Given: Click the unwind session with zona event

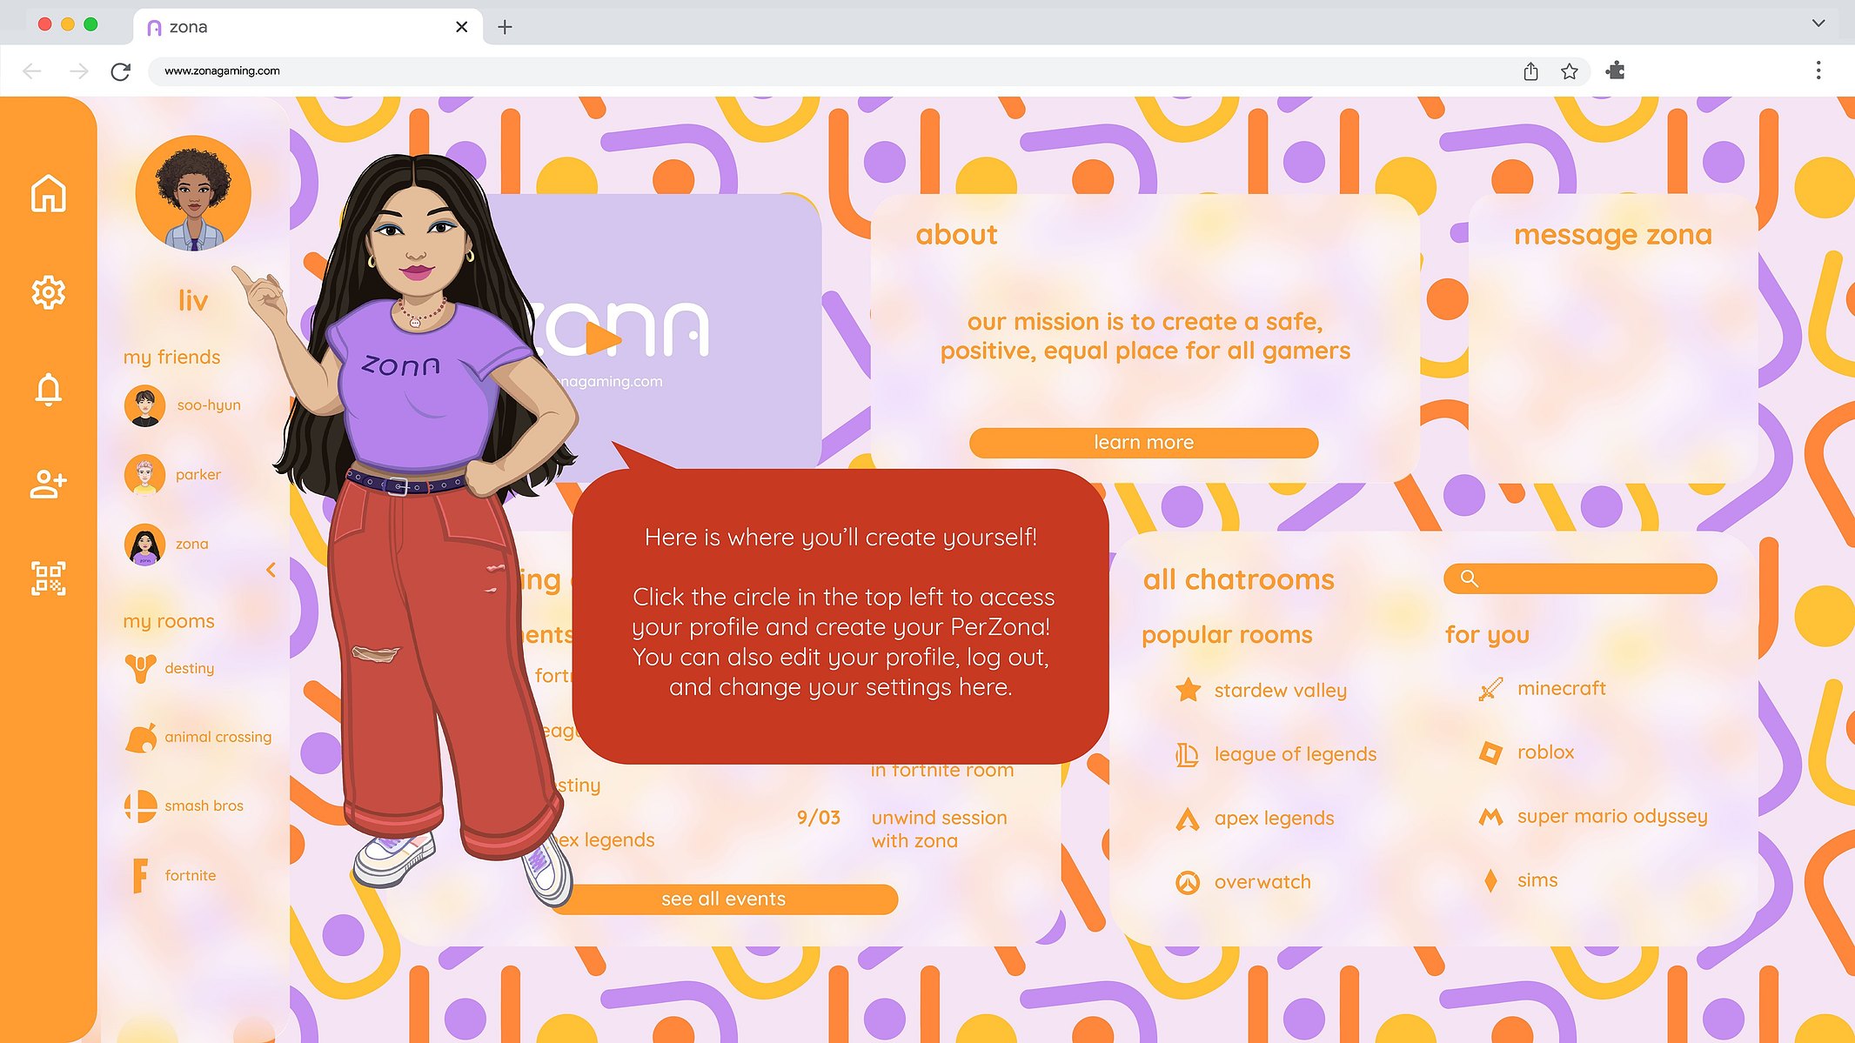Looking at the screenshot, I should [938, 829].
